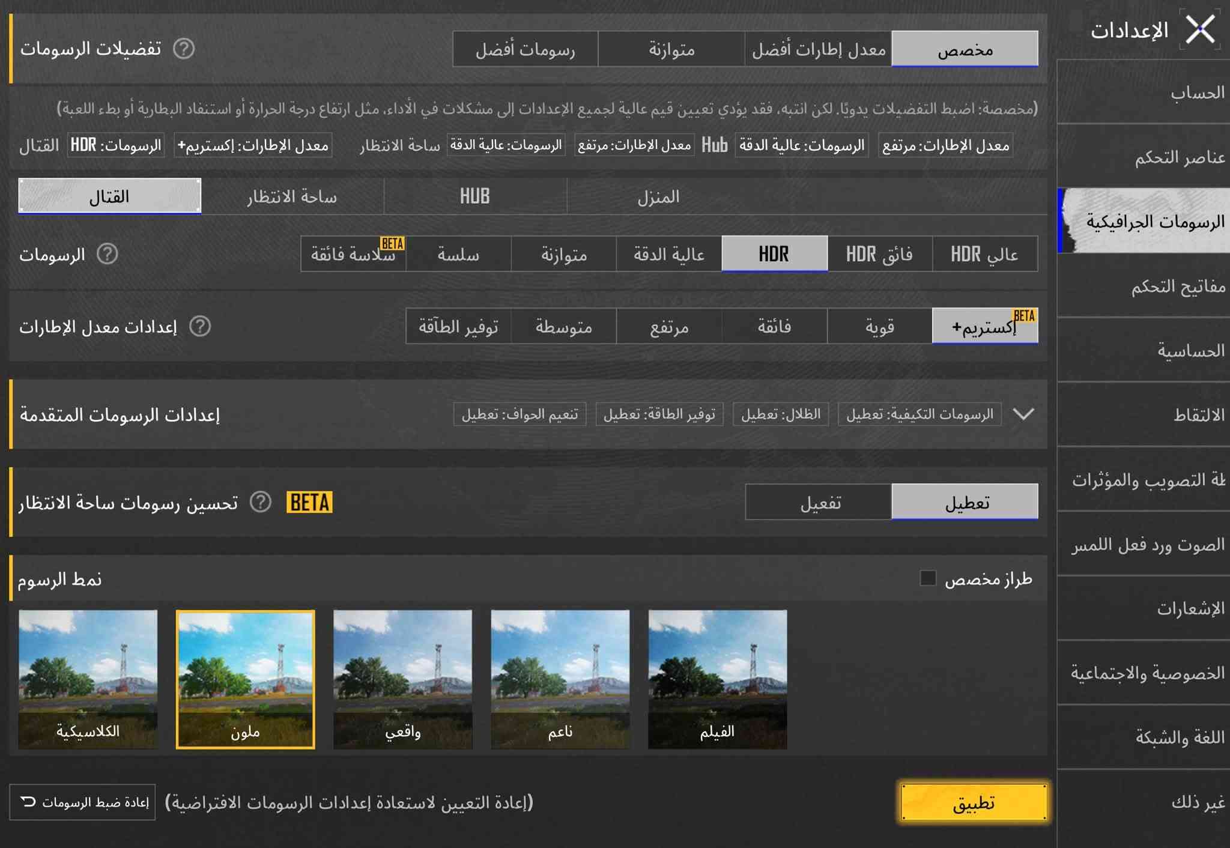Apply settings with the تطبيق button

point(974,802)
